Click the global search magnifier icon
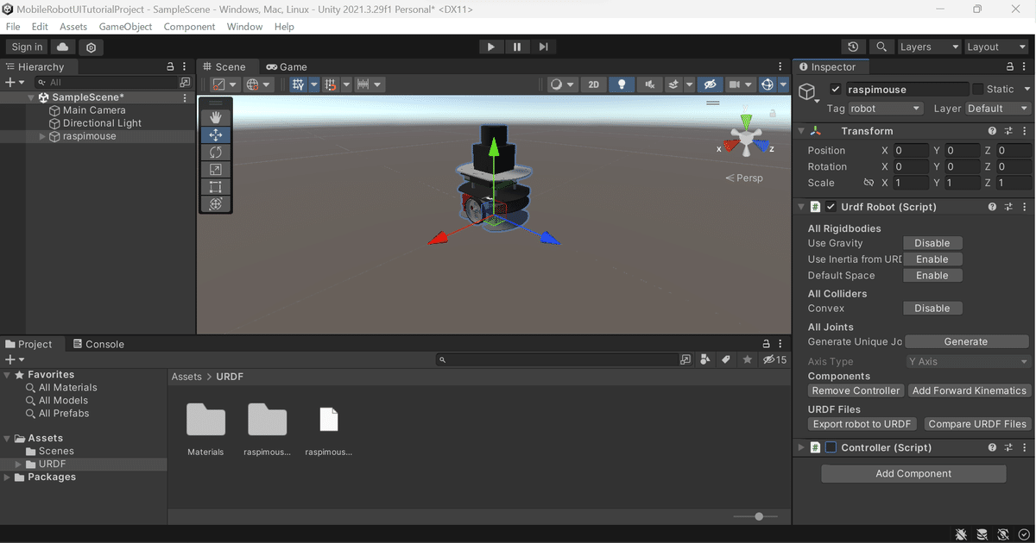Screen dimensions: 1036x543 pyautogui.click(x=881, y=47)
